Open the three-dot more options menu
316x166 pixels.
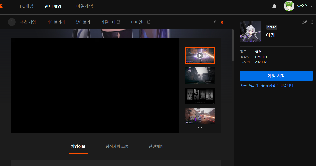[312, 22]
